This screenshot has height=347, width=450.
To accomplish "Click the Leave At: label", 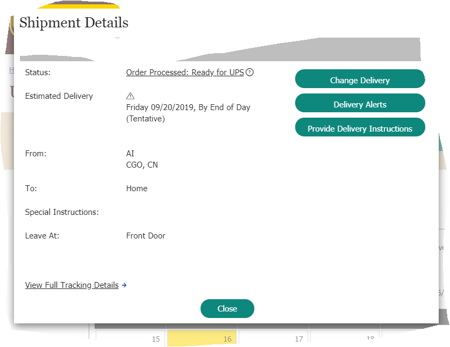I will 42,236.
